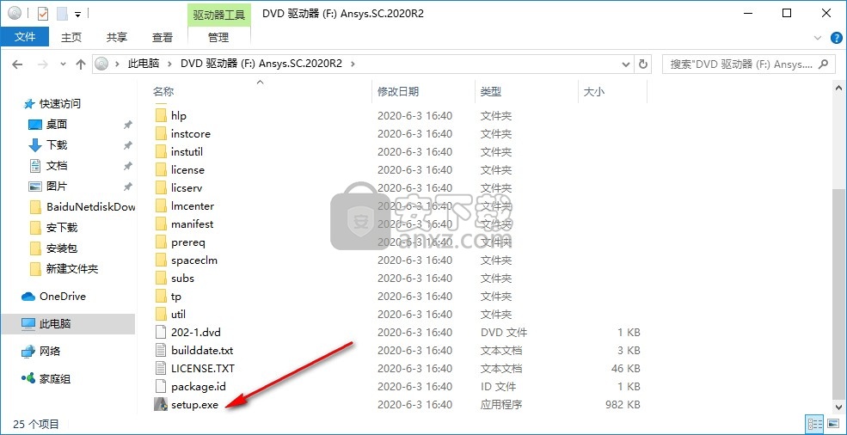This screenshot has width=847, height=435.
Task: Switch to the 查看 ribbon tab
Action: (x=162, y=37)
